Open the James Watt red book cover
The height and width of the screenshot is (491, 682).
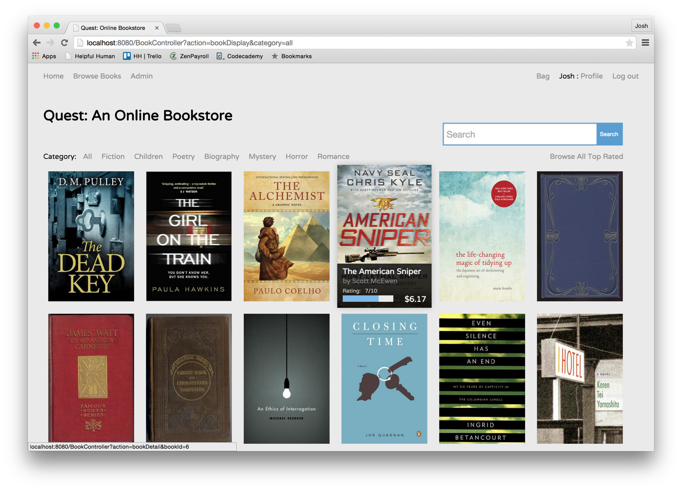point(91,378)
